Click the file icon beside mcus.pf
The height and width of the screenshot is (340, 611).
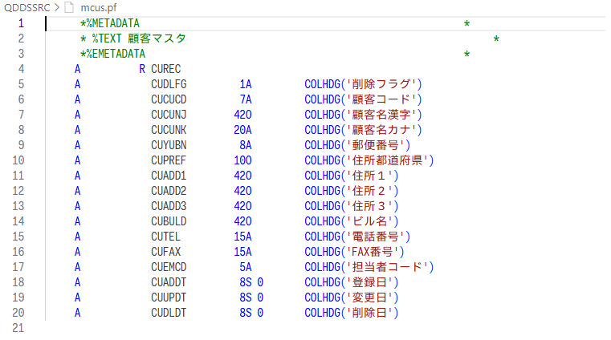click(x=68, y=7)
